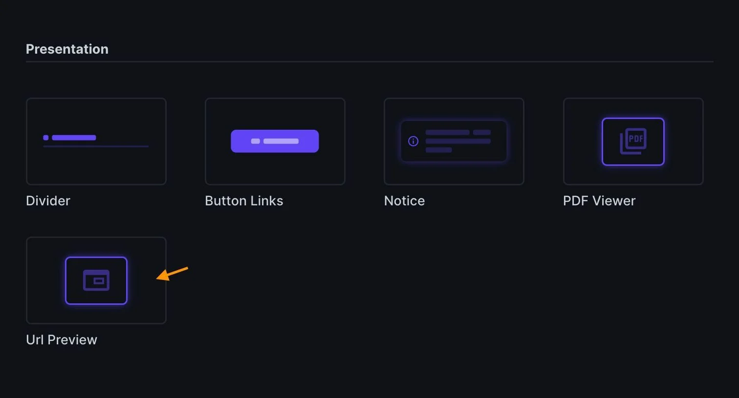Click the info circle icon in Notice
Image resolution: width=739 pixels, height=398 pixels.
click(413, 141)
